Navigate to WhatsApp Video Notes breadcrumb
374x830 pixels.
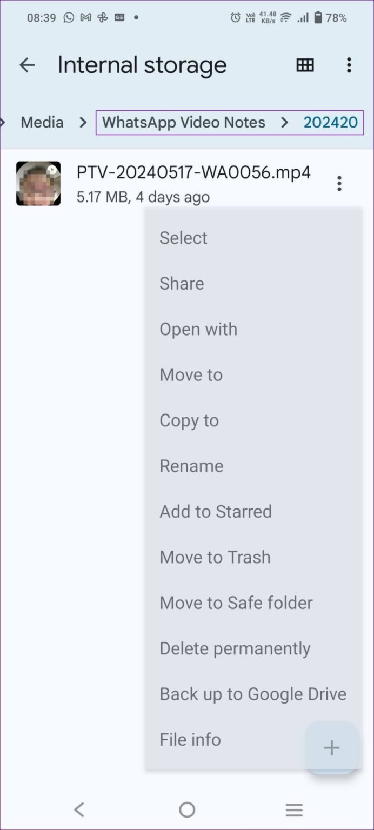(183, 122)
